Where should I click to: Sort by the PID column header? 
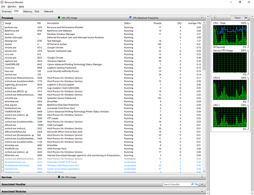[x=41, y=23]
